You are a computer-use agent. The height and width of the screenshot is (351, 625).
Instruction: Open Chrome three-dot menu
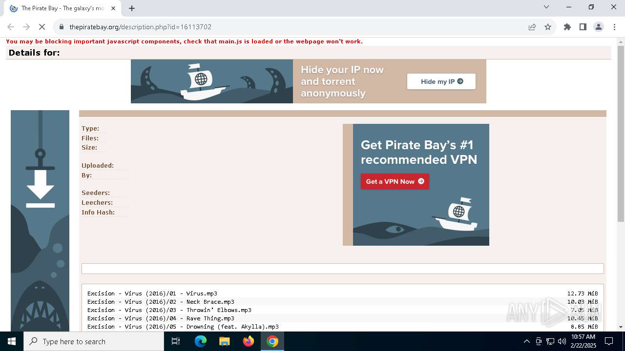click(x=614, y=27)
